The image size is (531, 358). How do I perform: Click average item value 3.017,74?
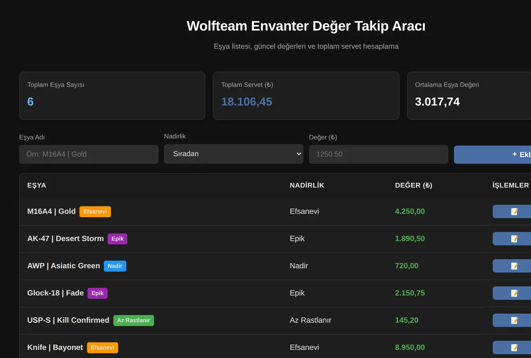coord(437,102)
